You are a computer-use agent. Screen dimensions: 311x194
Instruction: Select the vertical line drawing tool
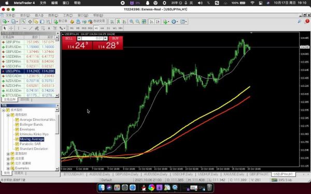click(x=19, y=28)
